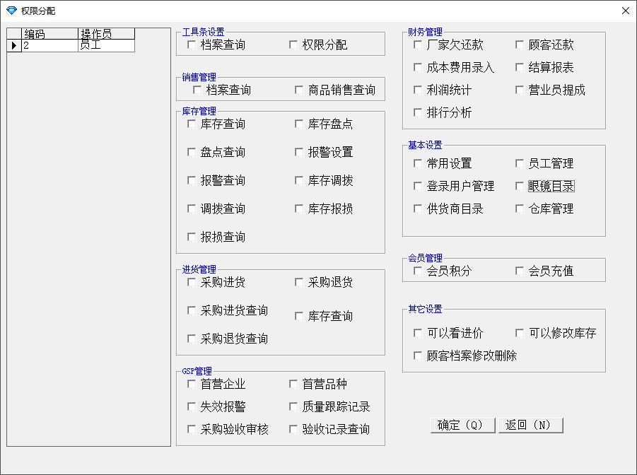
Task: Check the 库存盘点 option
Action: (299, 124)
